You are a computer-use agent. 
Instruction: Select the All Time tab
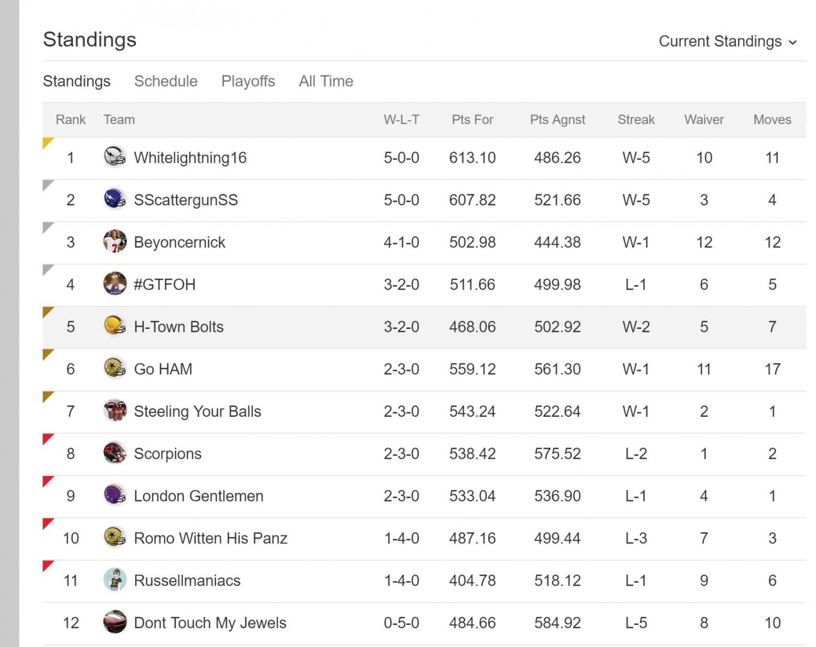click(326, 81)
